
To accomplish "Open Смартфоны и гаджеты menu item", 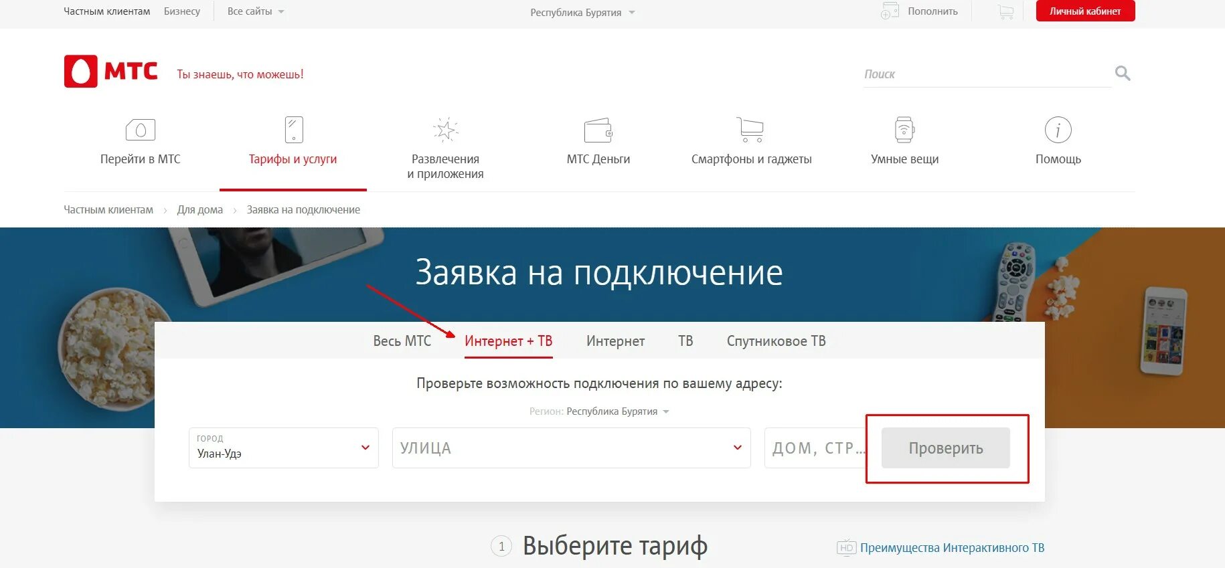I will (751, 159).
